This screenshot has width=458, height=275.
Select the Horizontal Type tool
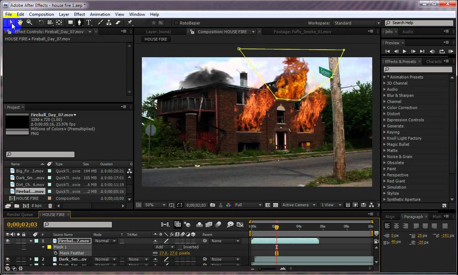[89, 23]
